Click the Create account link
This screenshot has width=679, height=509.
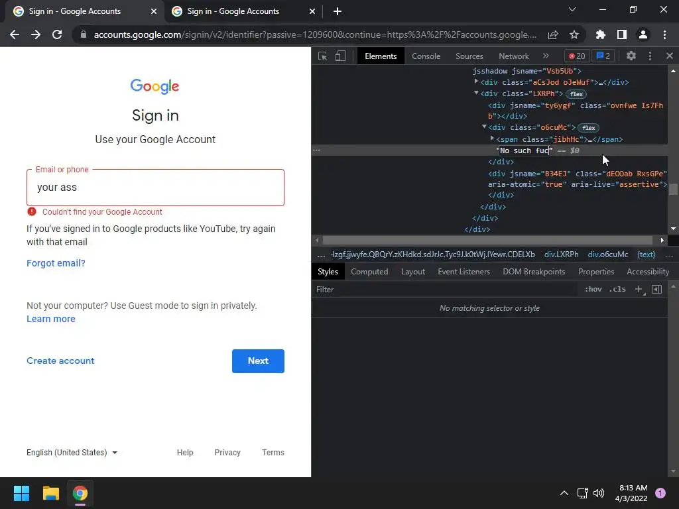[x=60, y=361]
